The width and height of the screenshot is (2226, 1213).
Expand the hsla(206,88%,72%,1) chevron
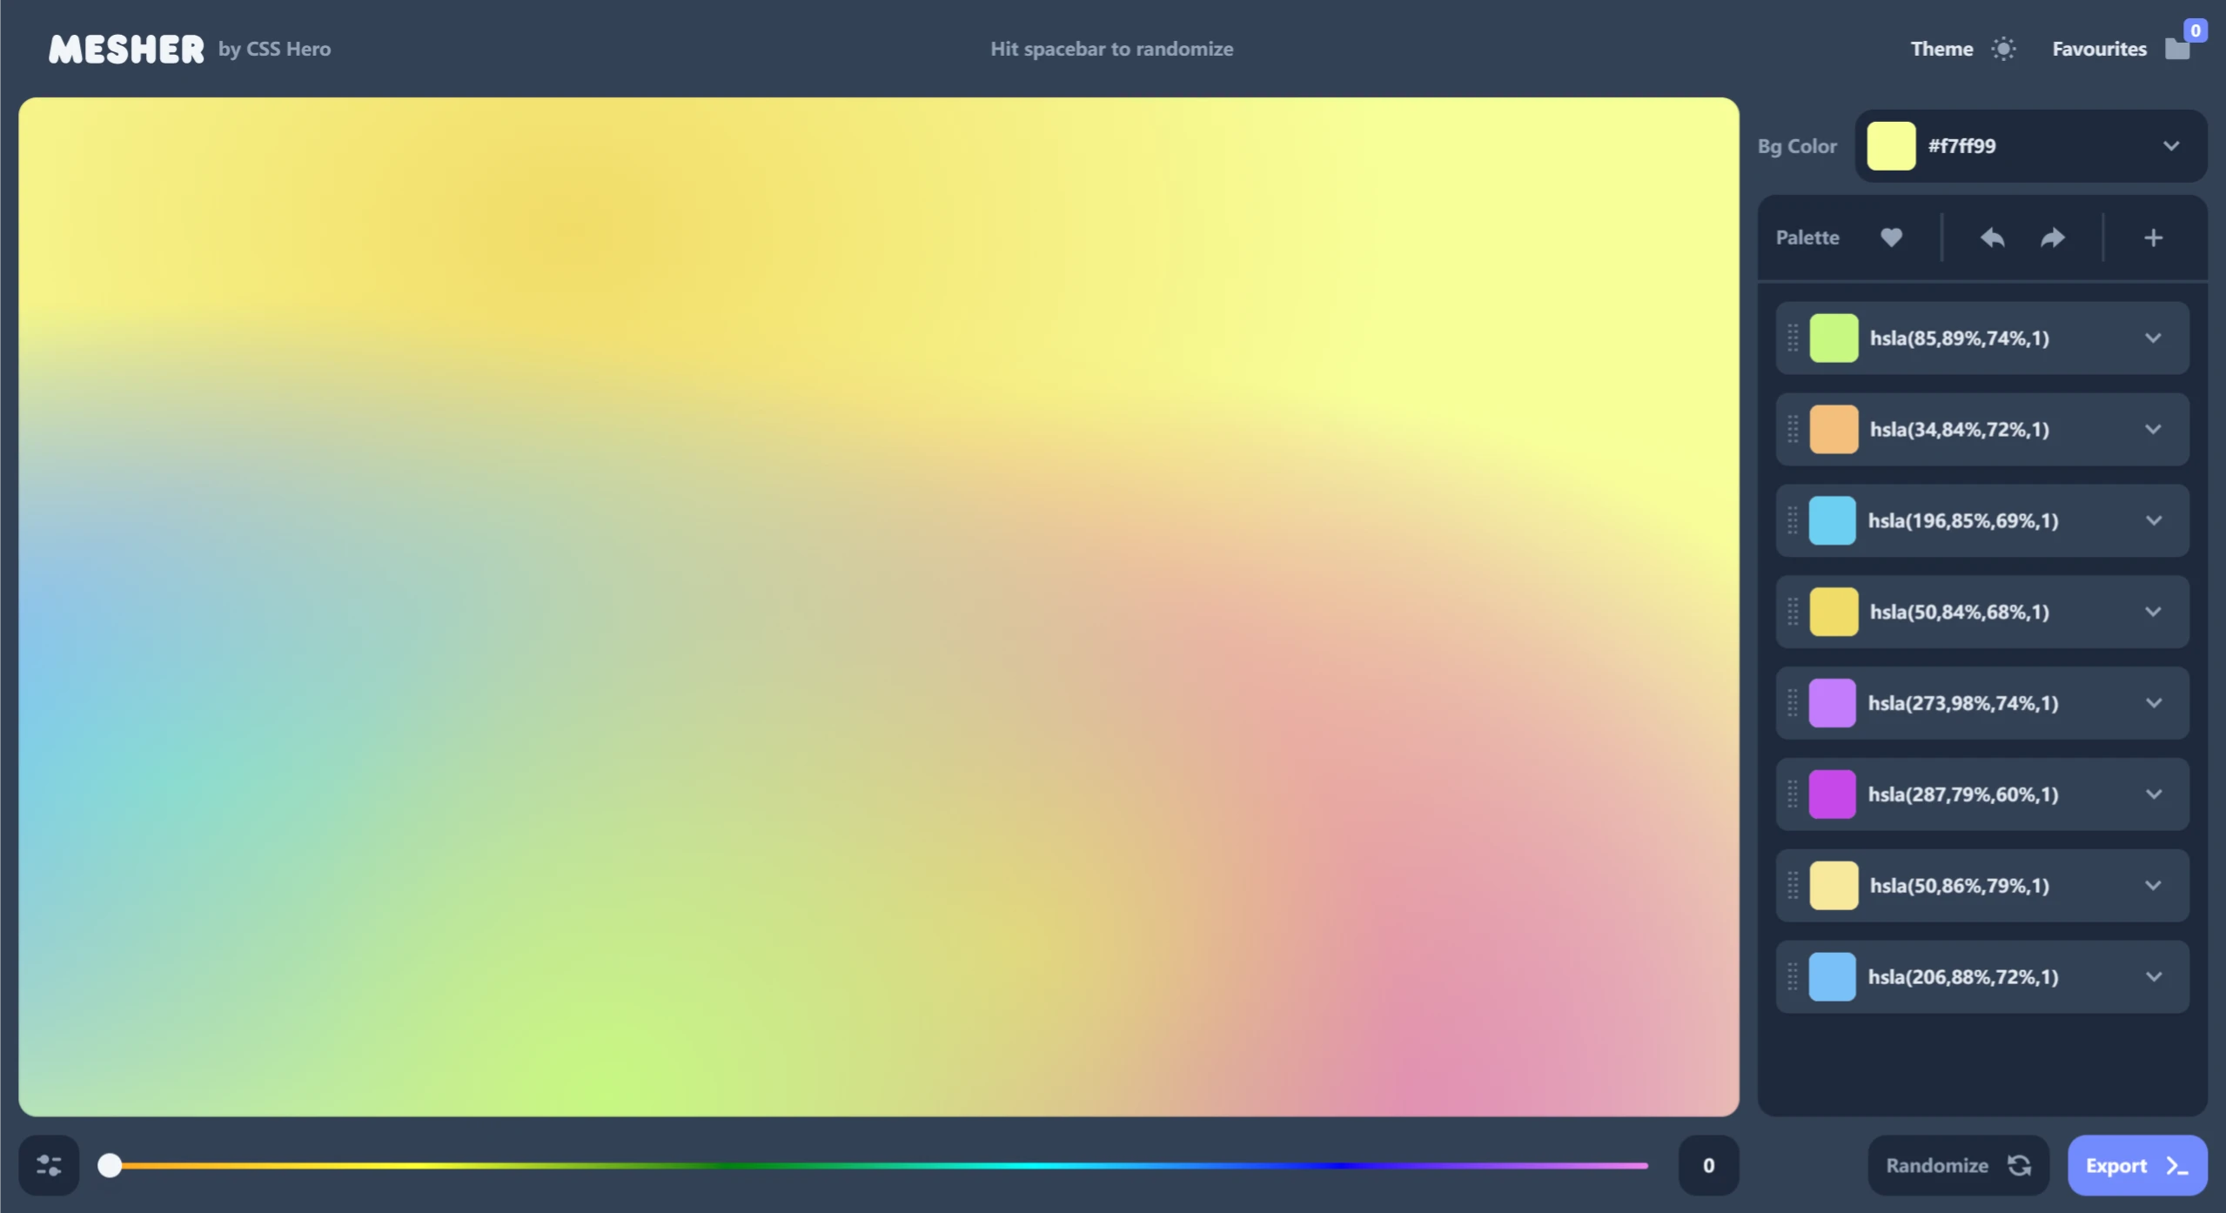(x=2153, y=976)
